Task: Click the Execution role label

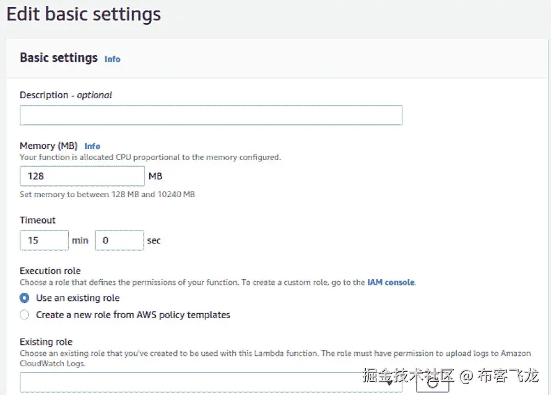Action: coord(50,271)
